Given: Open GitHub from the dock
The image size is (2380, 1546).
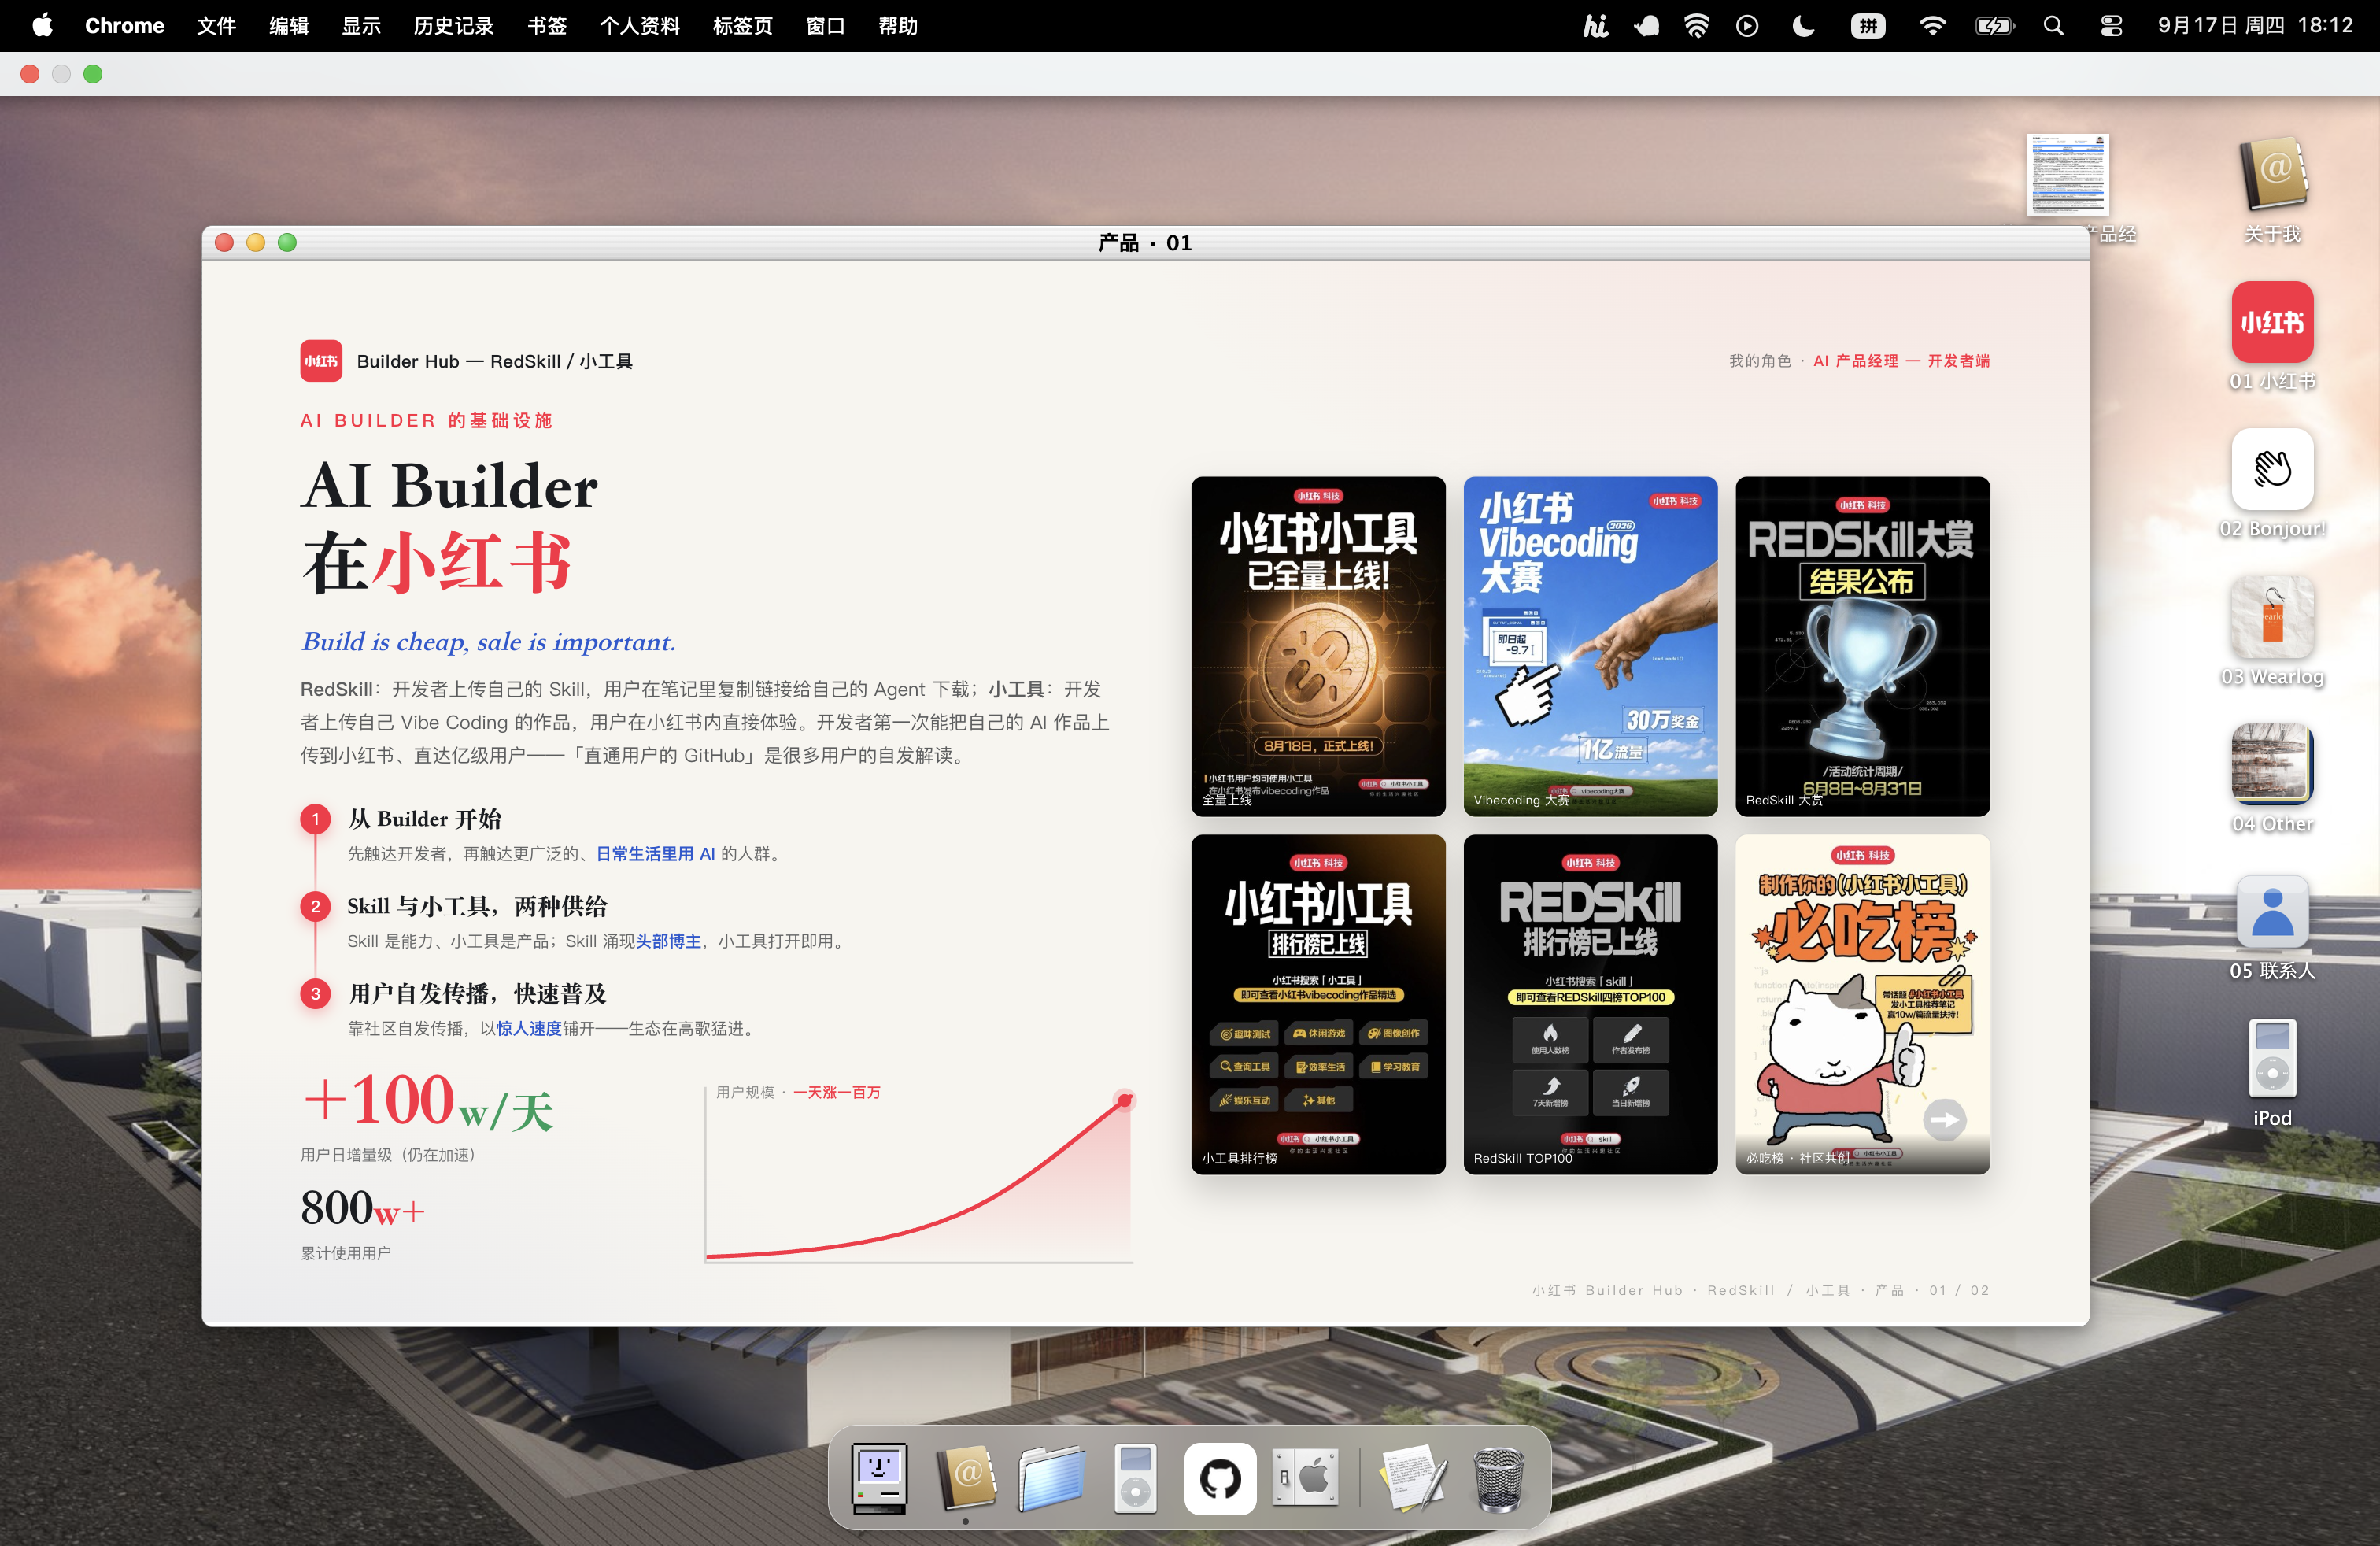Looking at the screenshot, I should click(x=1220, y=1478).
